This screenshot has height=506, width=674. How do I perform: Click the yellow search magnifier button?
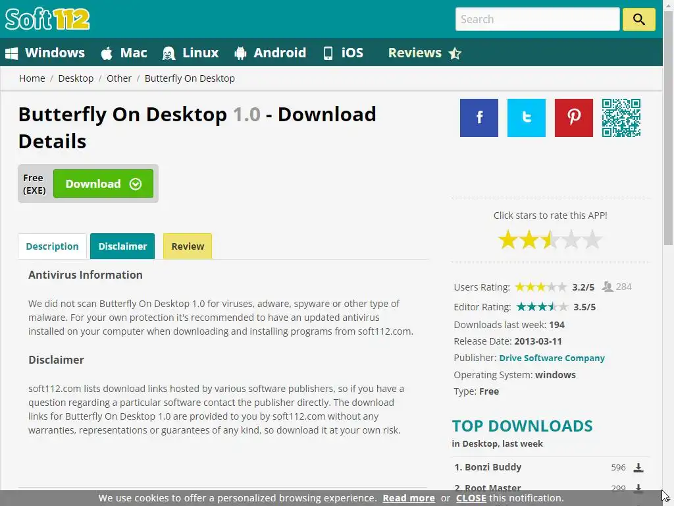point(638,19)
